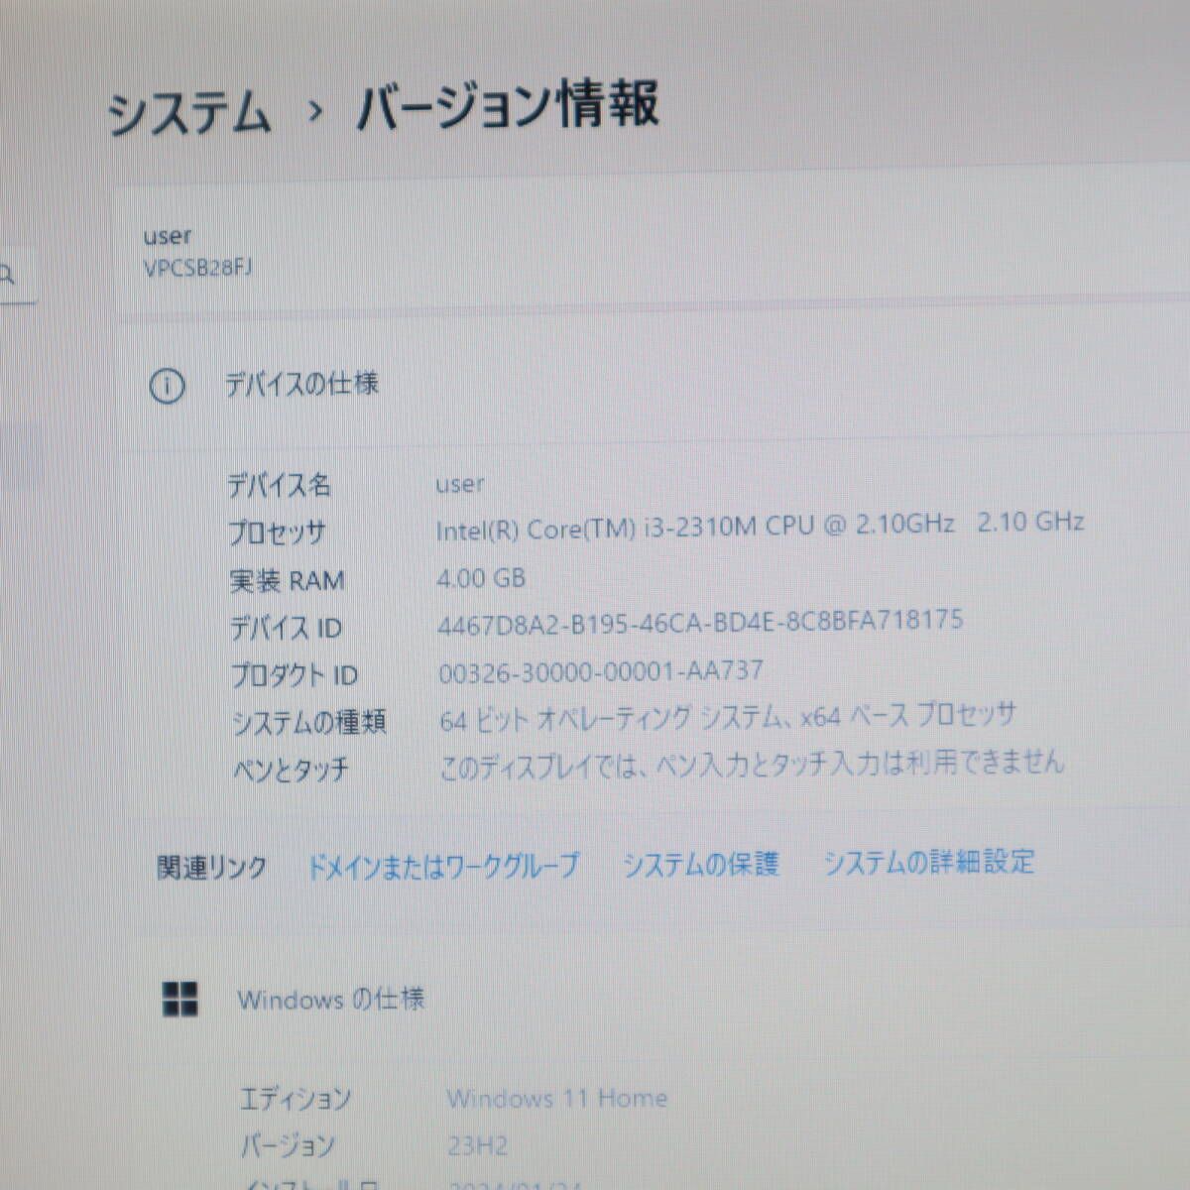This screenshot has height=1190, width=1190.
Task: Click the 実装 RAM label
Action: (287, 580)
